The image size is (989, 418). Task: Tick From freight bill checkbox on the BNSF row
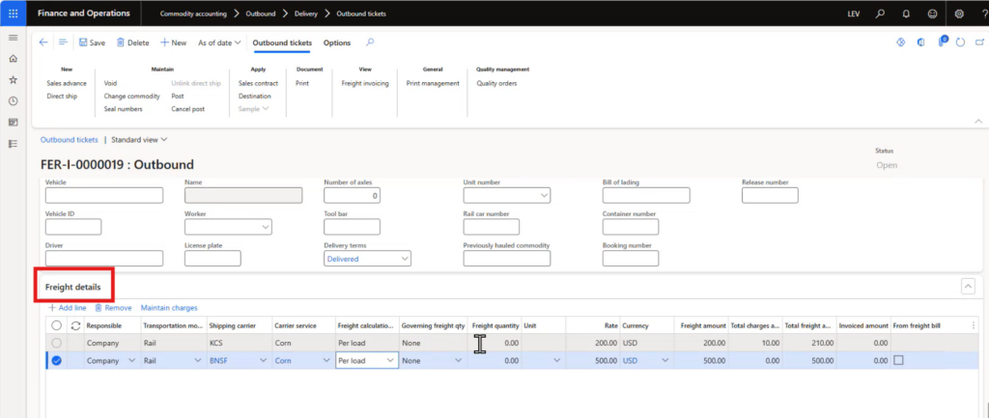[899, 361]
